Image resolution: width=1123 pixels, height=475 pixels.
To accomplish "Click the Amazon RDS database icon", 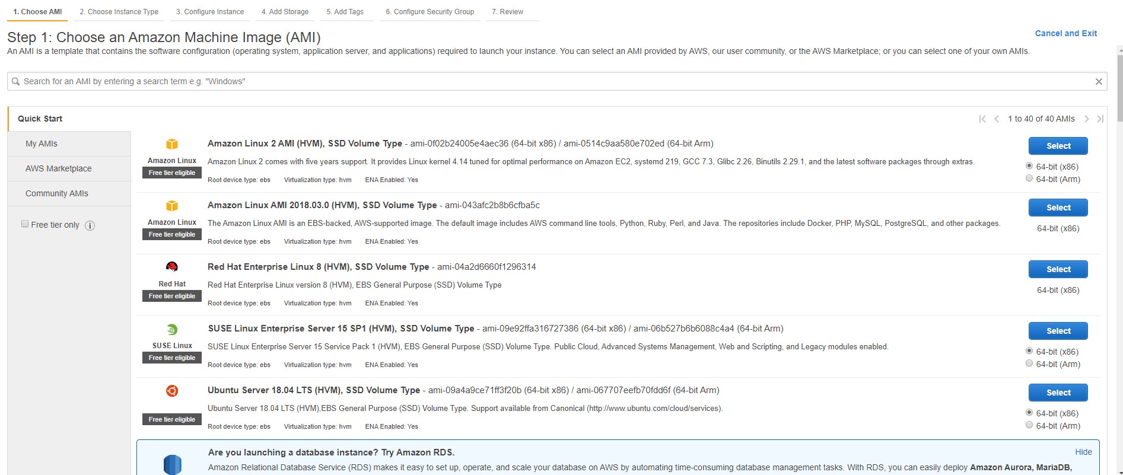I will (x=172, y=464).
